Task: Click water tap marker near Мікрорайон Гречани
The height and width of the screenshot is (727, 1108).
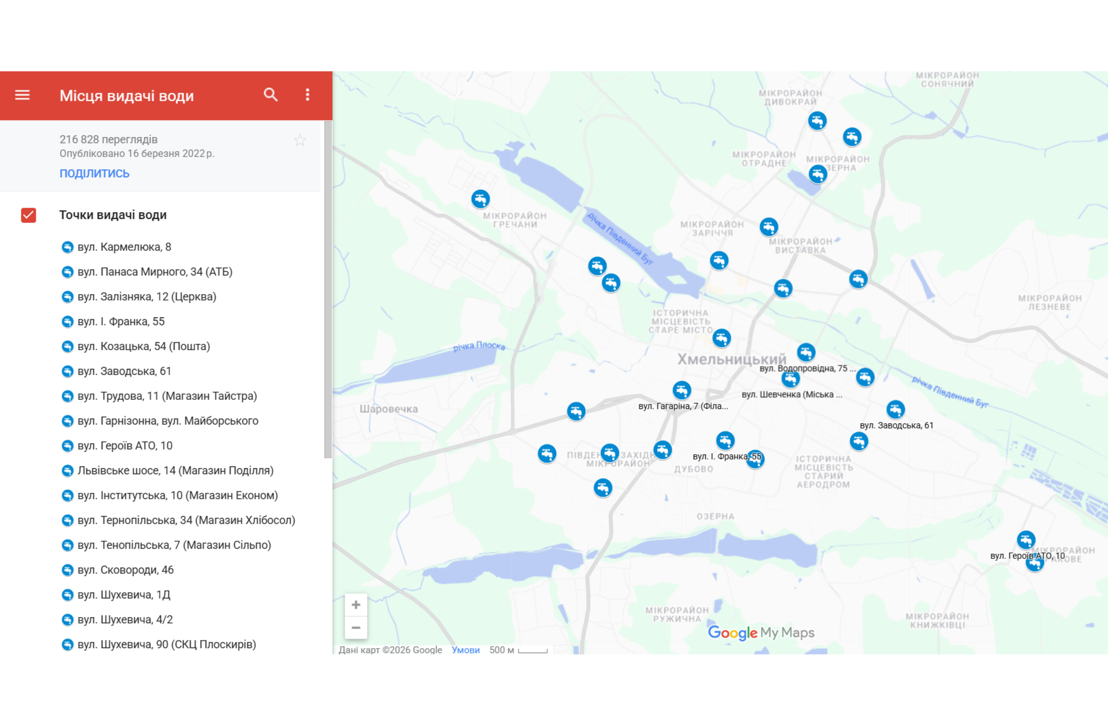Action: 480,199
